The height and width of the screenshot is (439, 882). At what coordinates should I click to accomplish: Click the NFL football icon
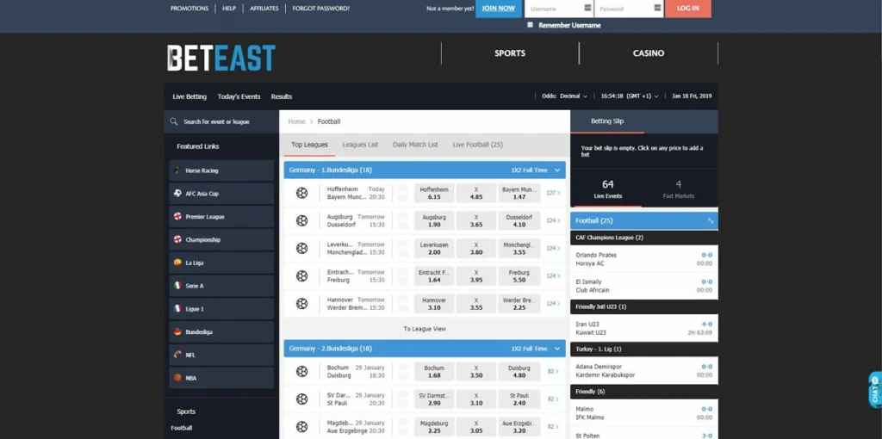(177, 355)
